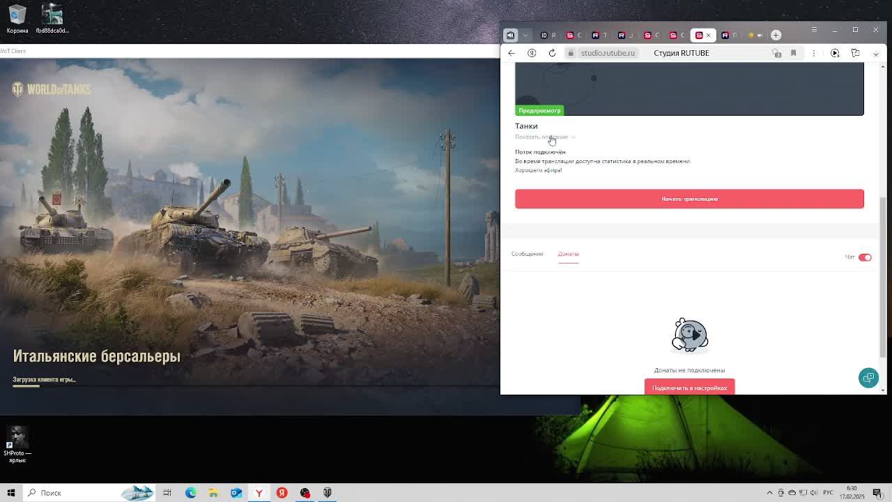Open the Windows Start menu
Image resolution: width=892 pixels, height=502 pixels.
point(10,493)
